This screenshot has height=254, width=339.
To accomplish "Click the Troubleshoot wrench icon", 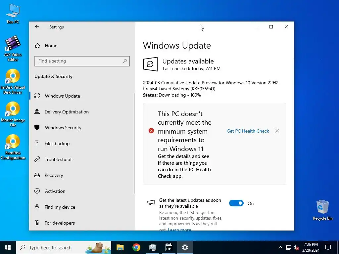I will coord(37,159).
